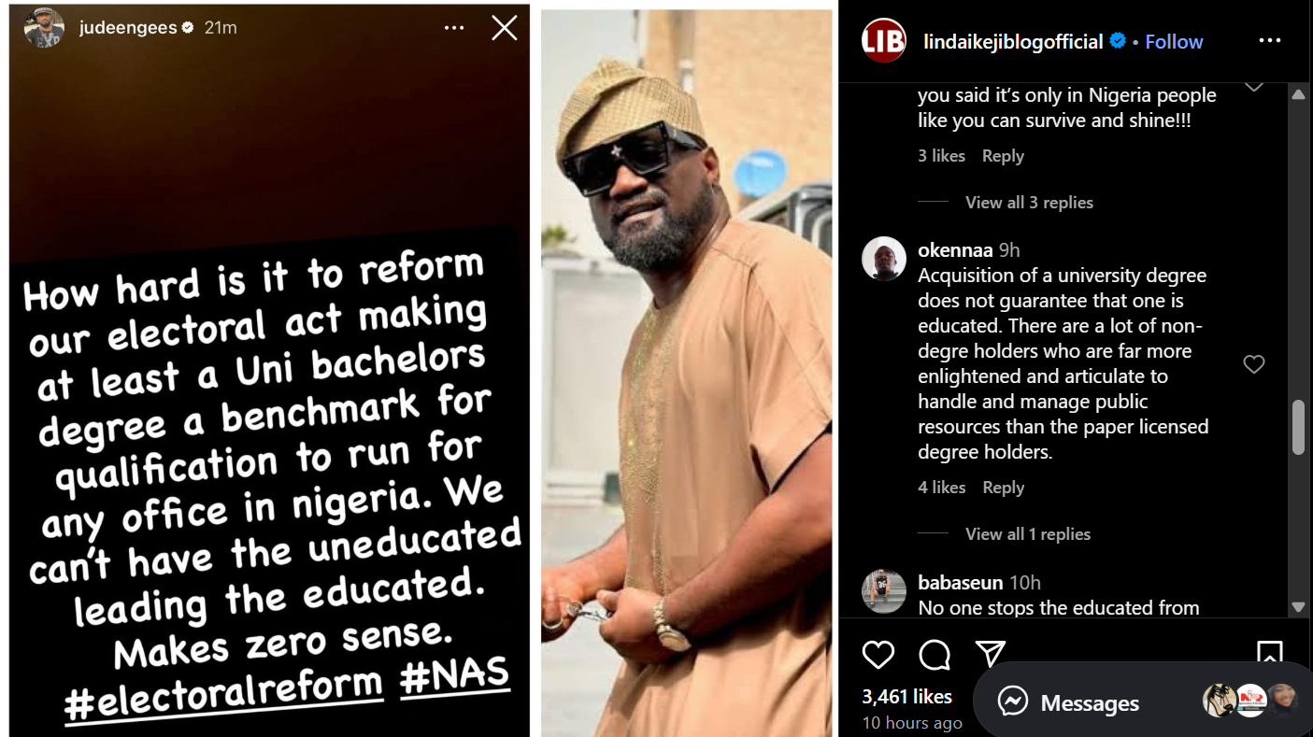The image size is (1313, 737).
Task: Expand View all 1 replies
Action: (1028, 534)
